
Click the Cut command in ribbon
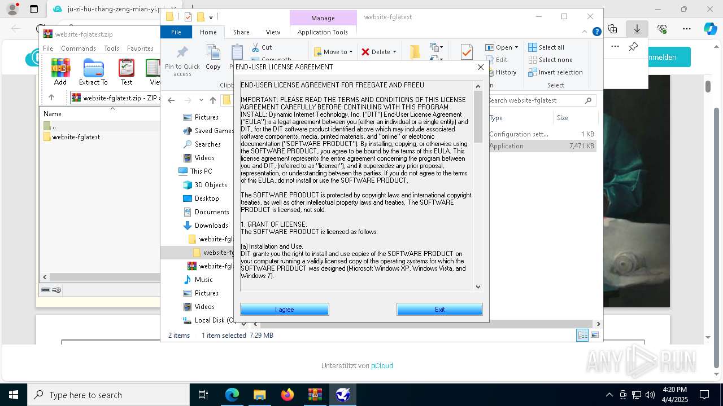[x=262, y=47]
